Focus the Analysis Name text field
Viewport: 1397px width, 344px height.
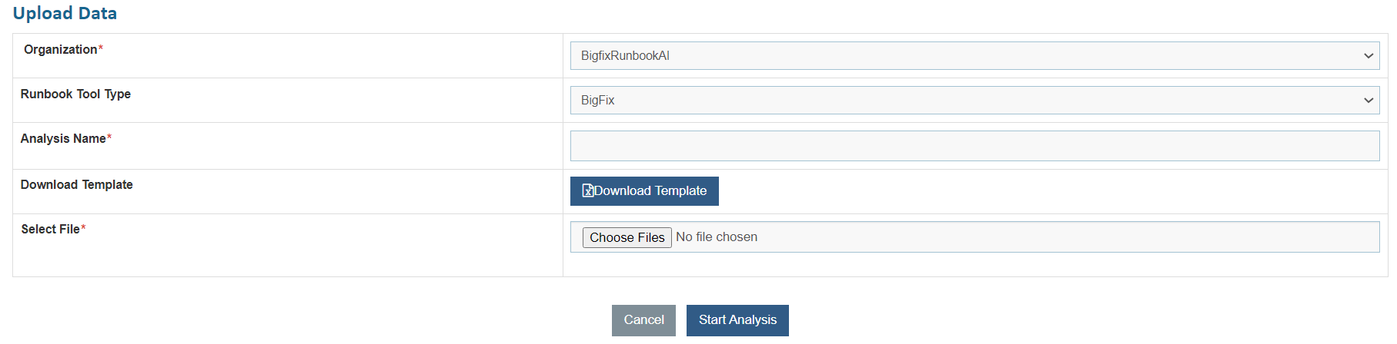point(974,146)
